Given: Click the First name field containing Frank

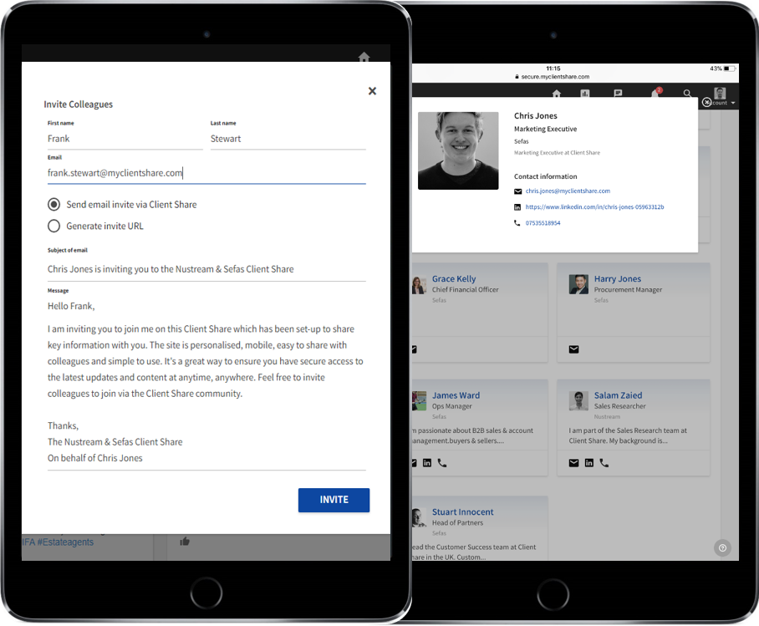Looking at the screenshot, I should coord(124,139).
